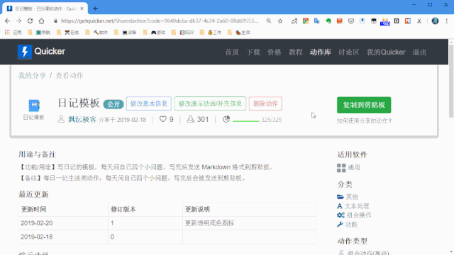Click the user avatar icon beside author
The width and height of the screenshot is (454, 255).
click(x=61, y=119)
